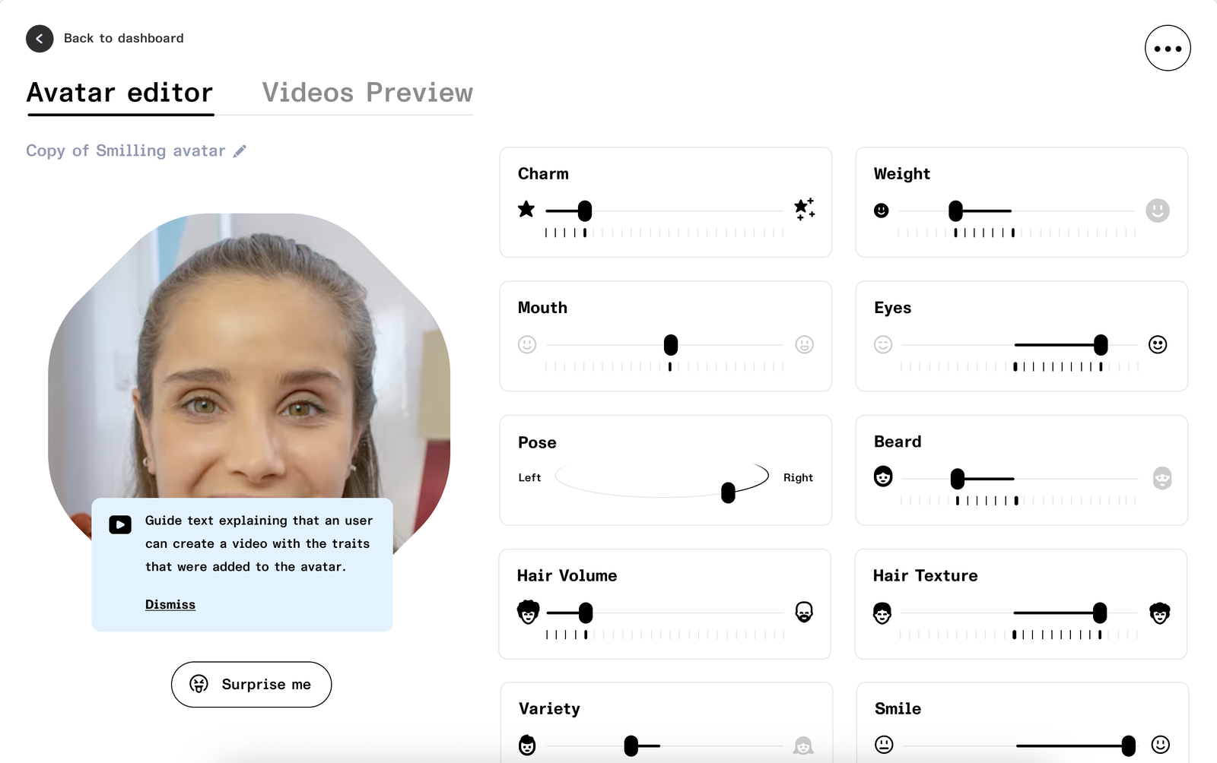Image resolution: width=1217 pixels, height=763 pixels.
Task: Click the smiling face icon under Smile
Action: (x=1161, y=745)
